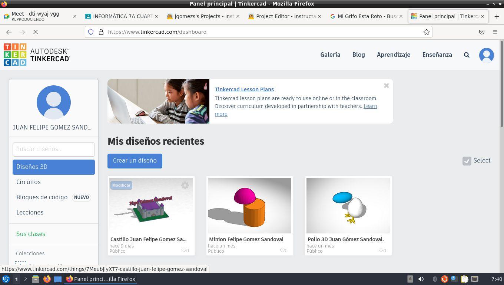The height and width of the screenshot is (285, 504).
Task: Select Bloques de código in sidebar
Action: [x=54, y=197]
